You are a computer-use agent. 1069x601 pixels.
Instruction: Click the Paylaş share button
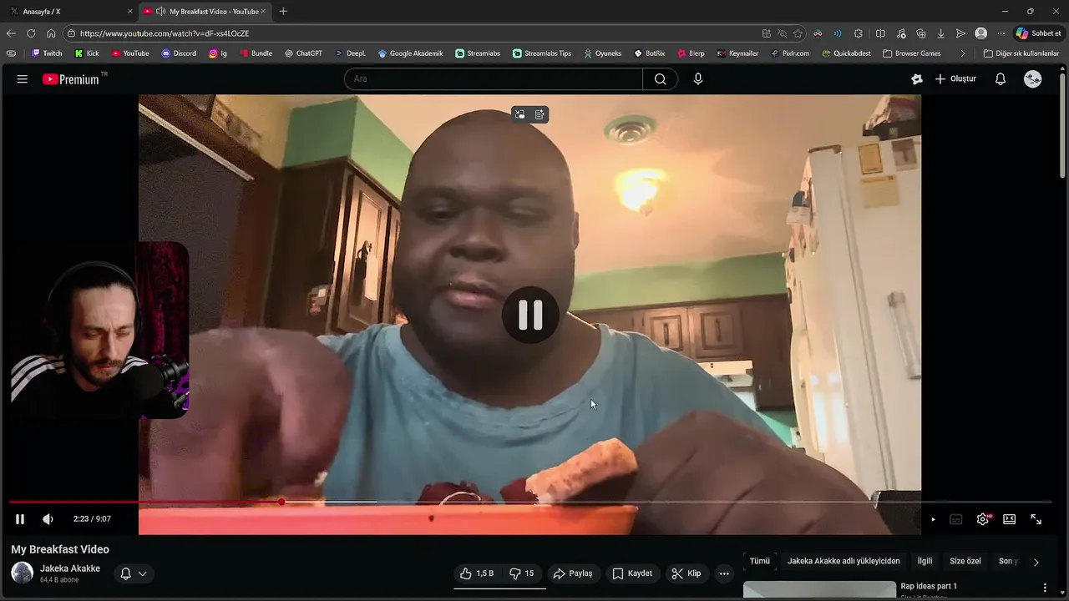point(573,573)
